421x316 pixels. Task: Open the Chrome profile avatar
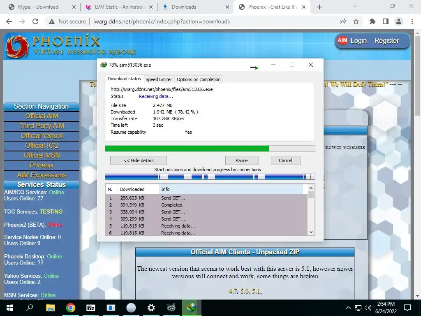(x=399, y=21)
